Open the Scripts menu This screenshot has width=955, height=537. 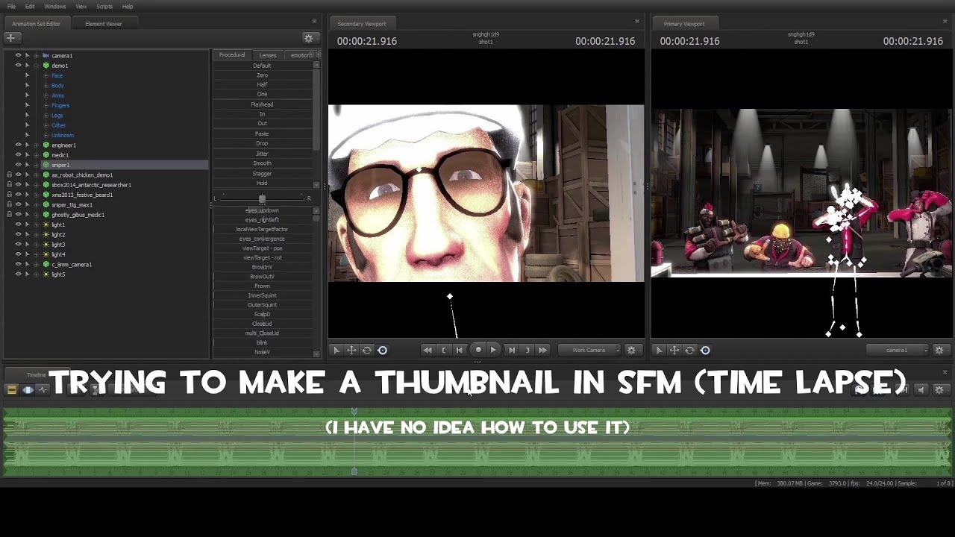pos(104,7)
